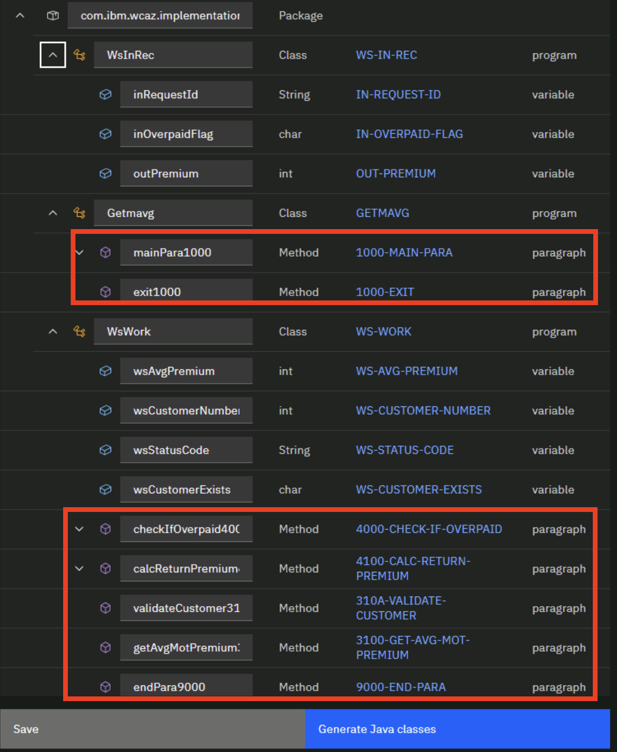Collapse the WsInRec class row
This screenshot has height=752, width=617.
click(x=53, y=55)
